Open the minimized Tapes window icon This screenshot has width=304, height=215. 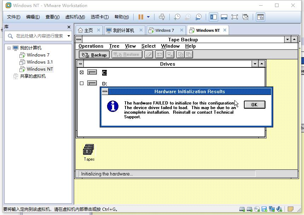click(x=89, y=152)
